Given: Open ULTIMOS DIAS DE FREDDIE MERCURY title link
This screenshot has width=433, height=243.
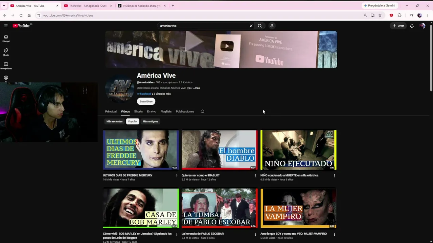Looking at the screenshot, I should pos(128,175).
